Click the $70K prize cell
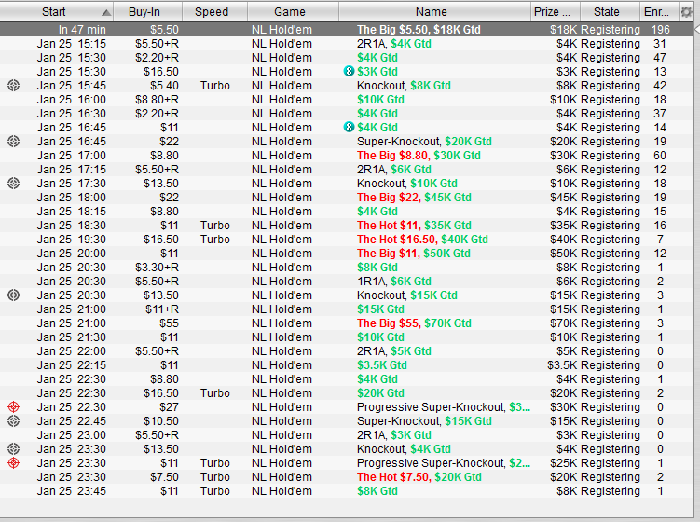 (563, 323)
